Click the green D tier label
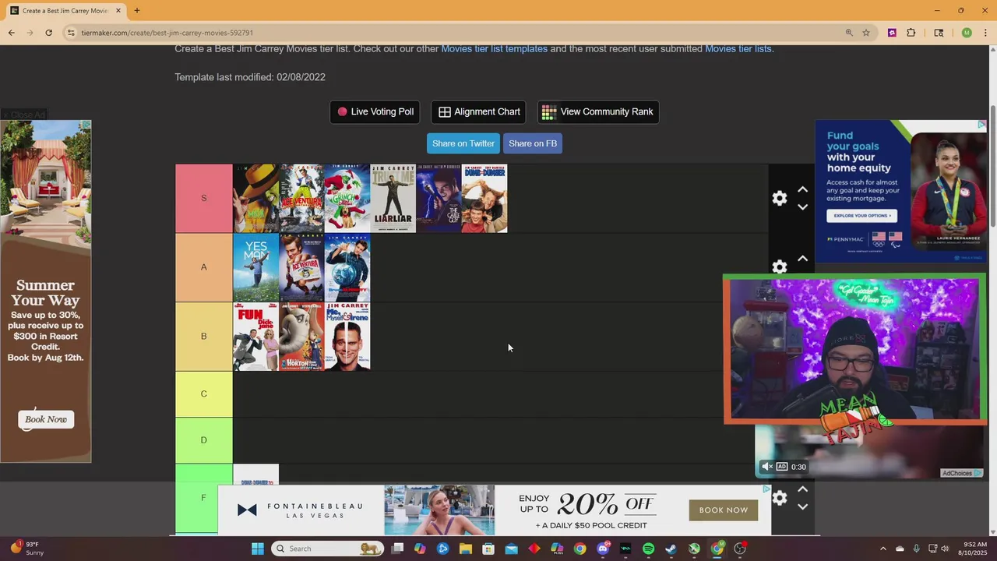Viewport: 997px width, 561px height. point(204,440)
